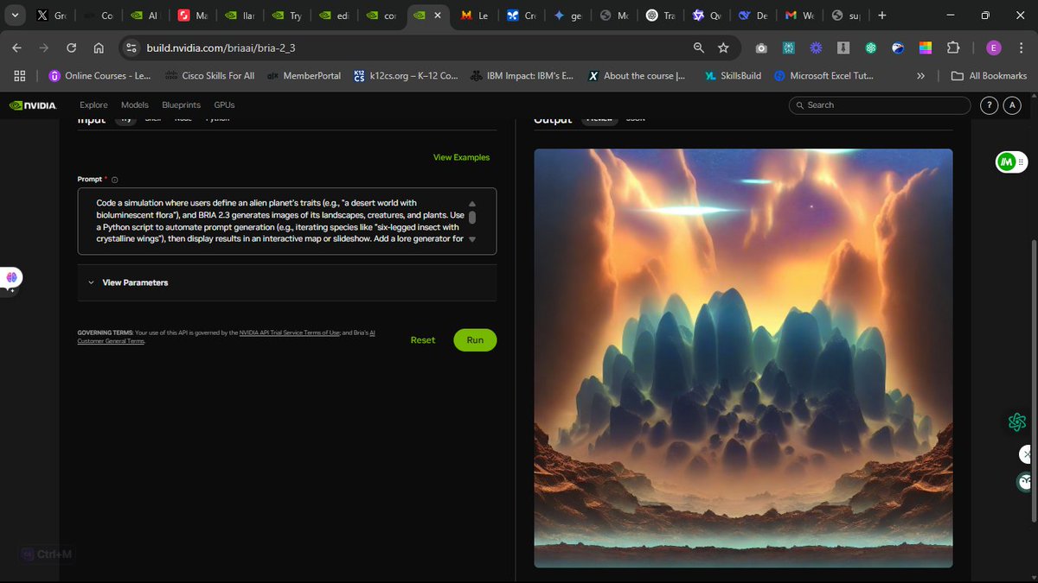Open the Bookmarks bar overflow chevron
The image size is (1038, 583).
pyautogui.click(x=920, y=76)
